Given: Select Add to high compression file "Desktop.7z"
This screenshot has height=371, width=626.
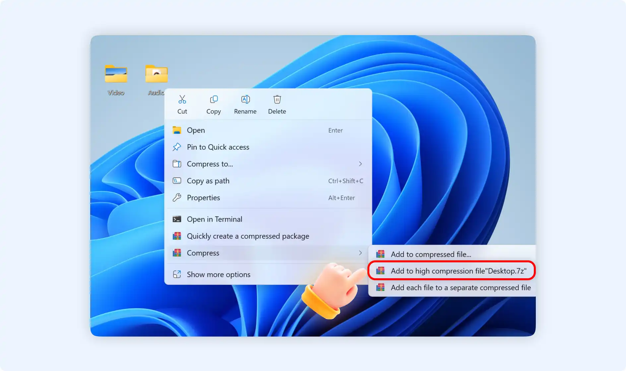Looking at the screenshot, I should click(452, 271).
